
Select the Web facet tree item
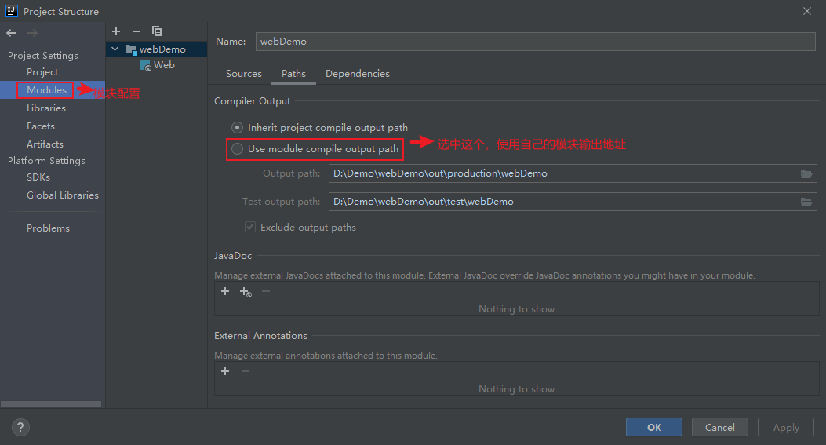pos(163,65)
